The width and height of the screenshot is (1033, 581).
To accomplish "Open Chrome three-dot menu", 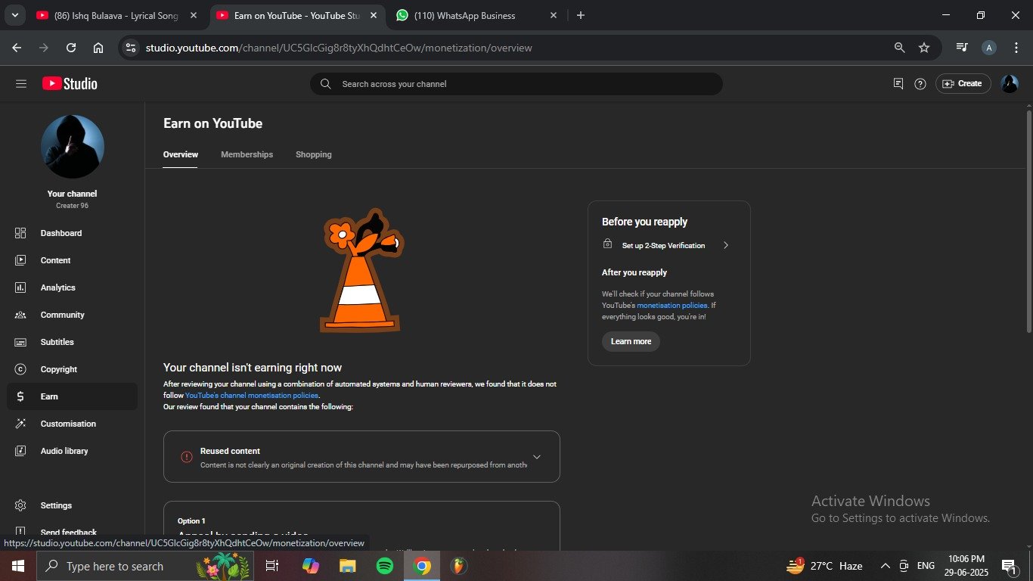I will point(1016,48).
